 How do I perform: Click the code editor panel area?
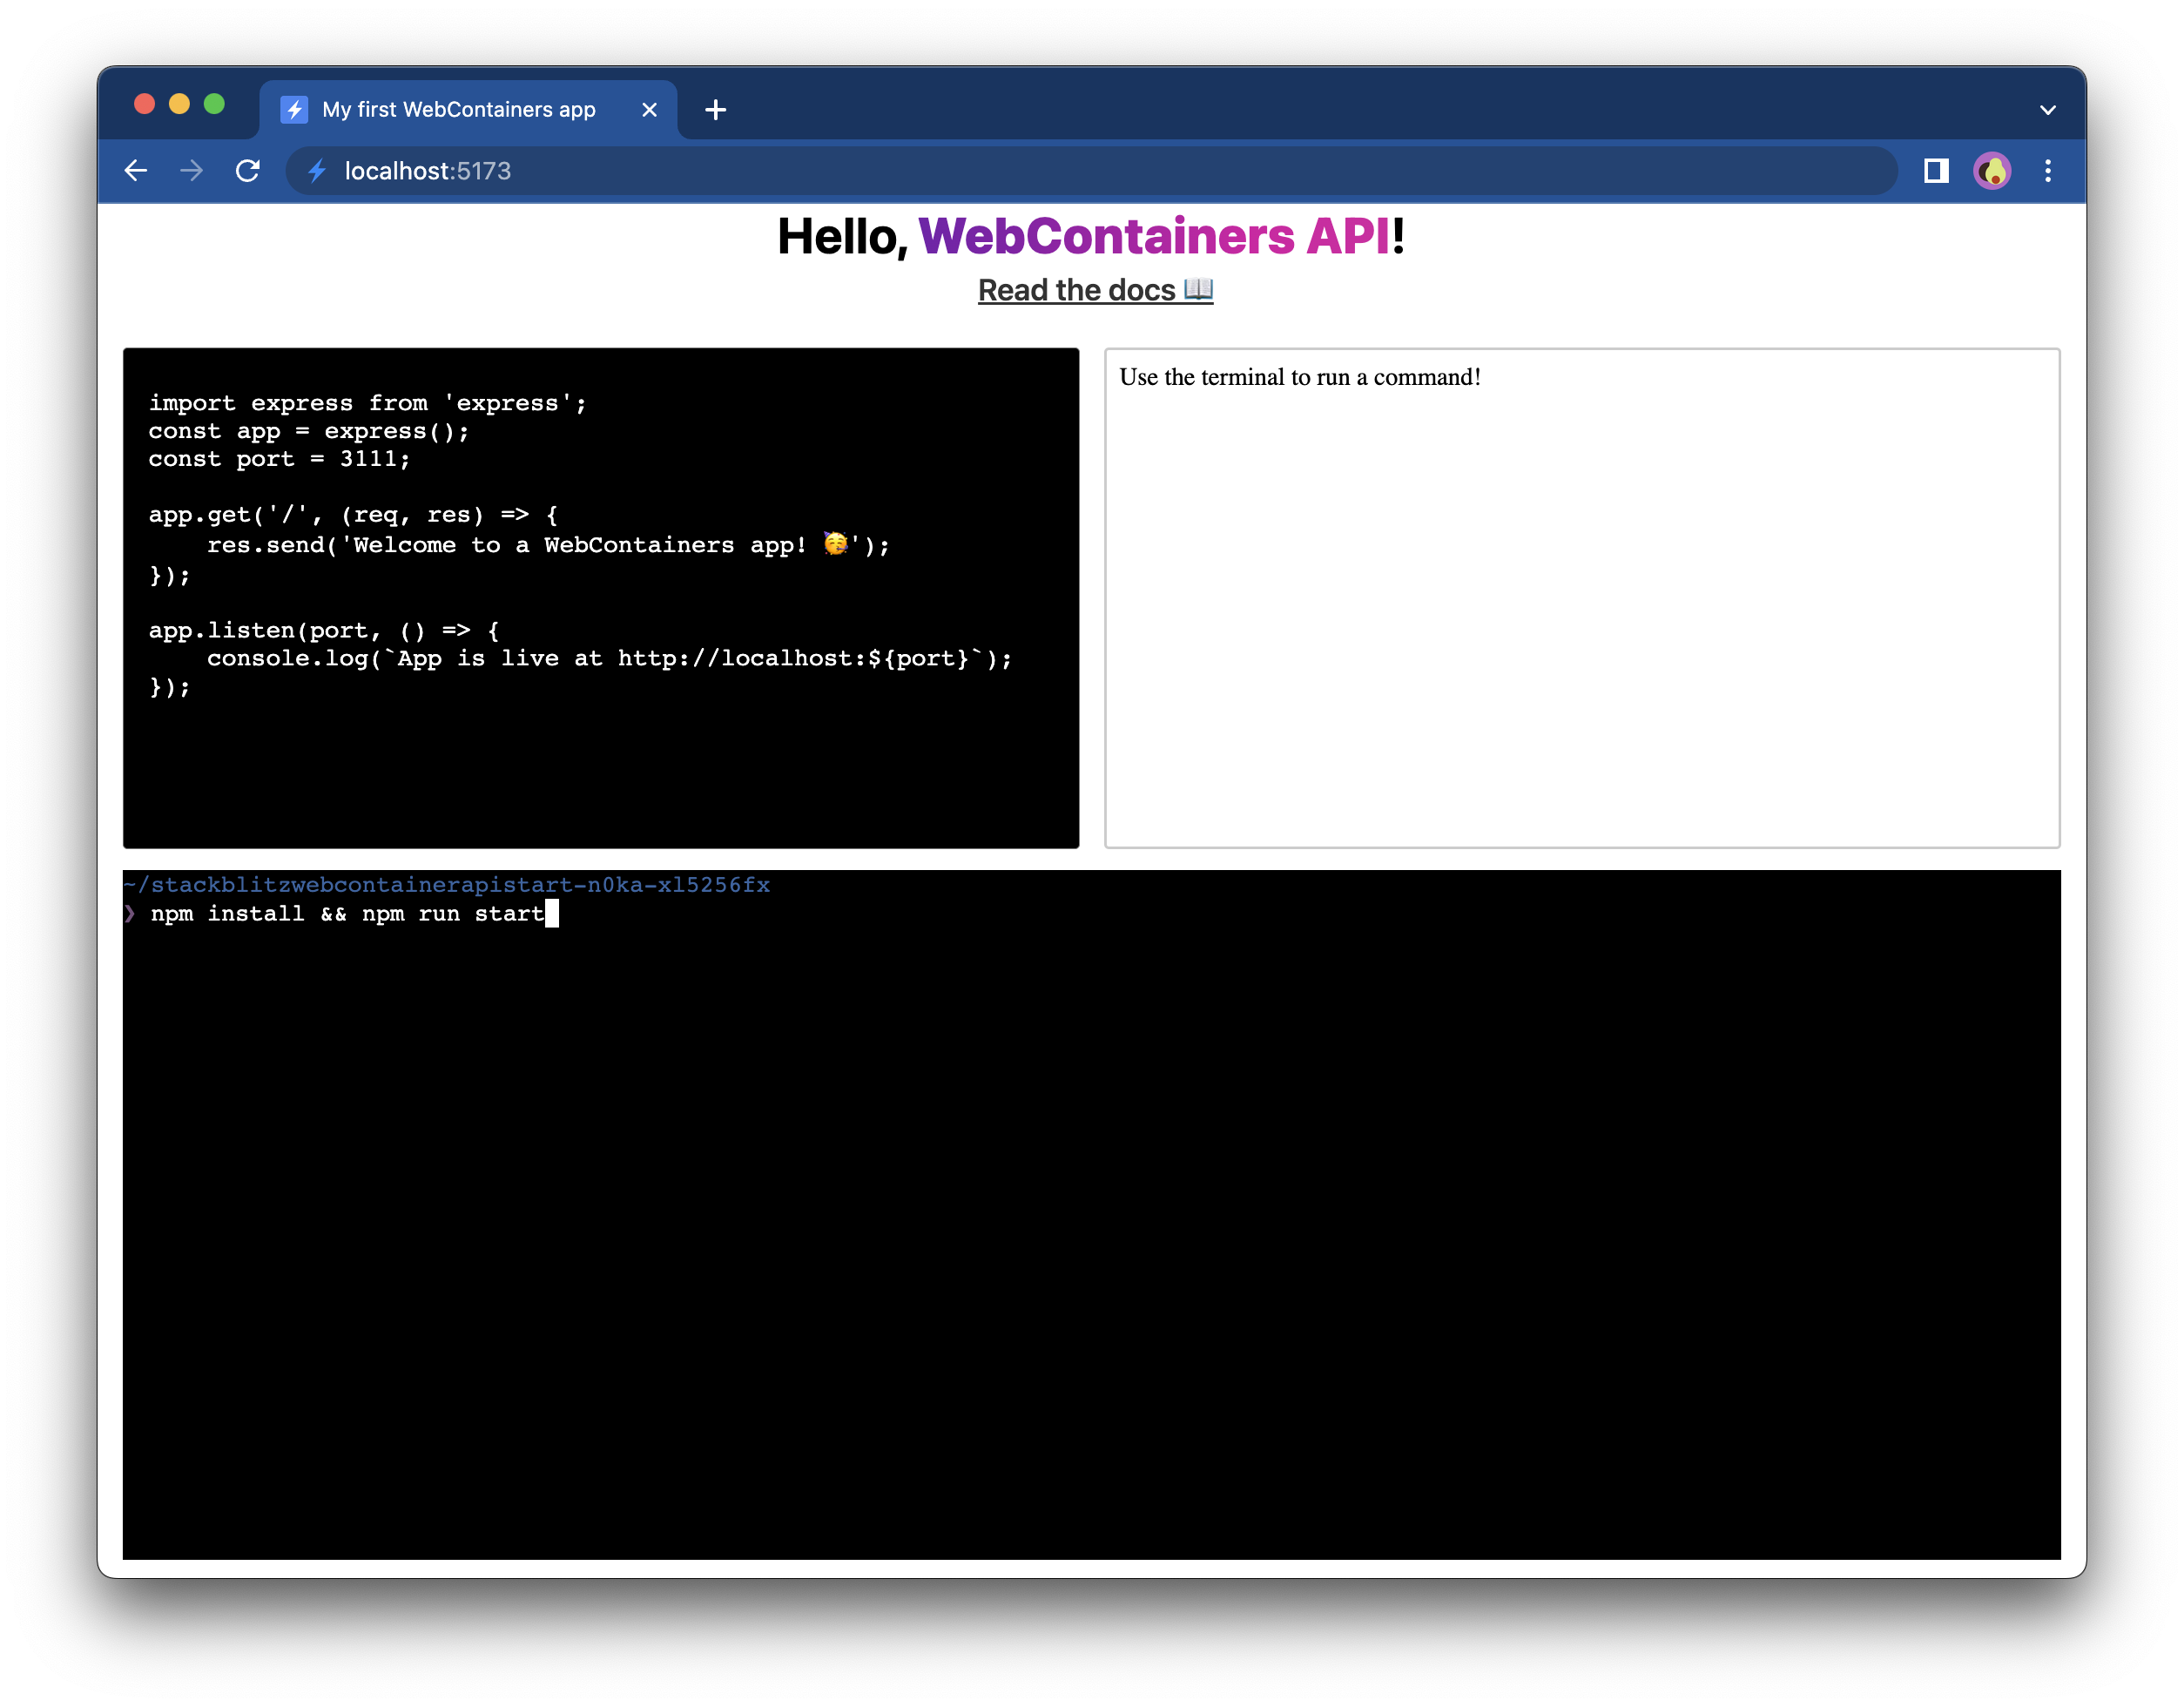[599, 597]
